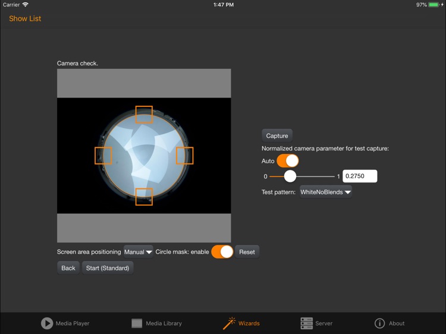
Task: Click the About info icon
Action: point(379,323)
